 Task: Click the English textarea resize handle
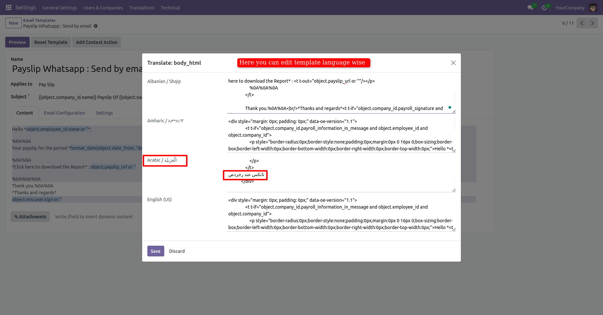[454, 230]
